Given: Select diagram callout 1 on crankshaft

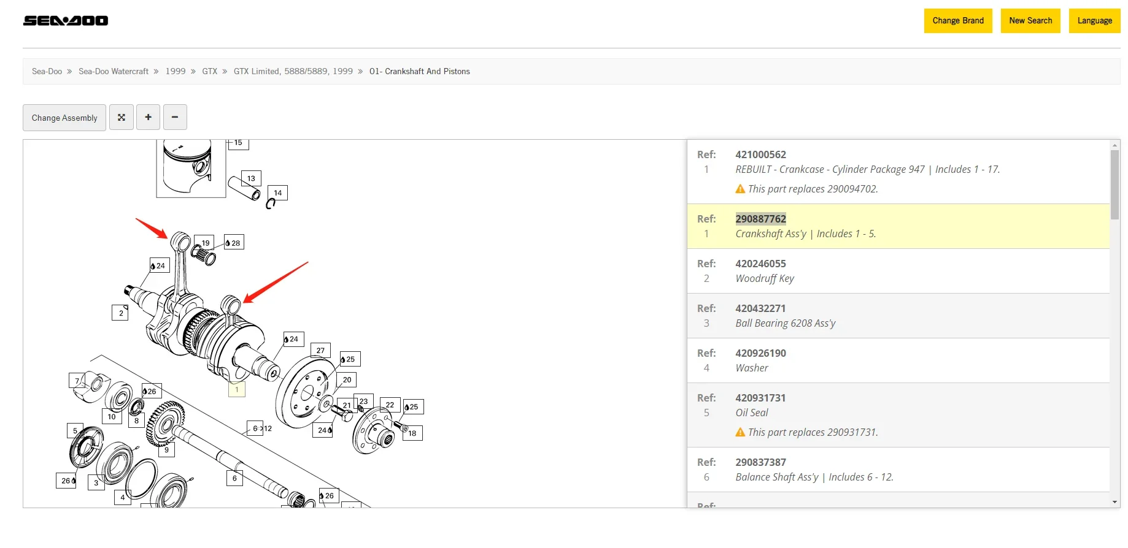Looking at the screenshot, I should pyautogui.click(x=237, y=389).
